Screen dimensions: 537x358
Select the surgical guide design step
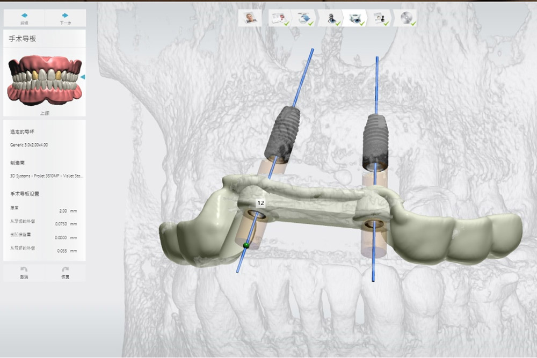[355, 18]
